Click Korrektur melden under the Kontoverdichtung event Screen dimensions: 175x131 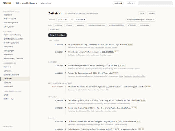(x=110, y=111)
